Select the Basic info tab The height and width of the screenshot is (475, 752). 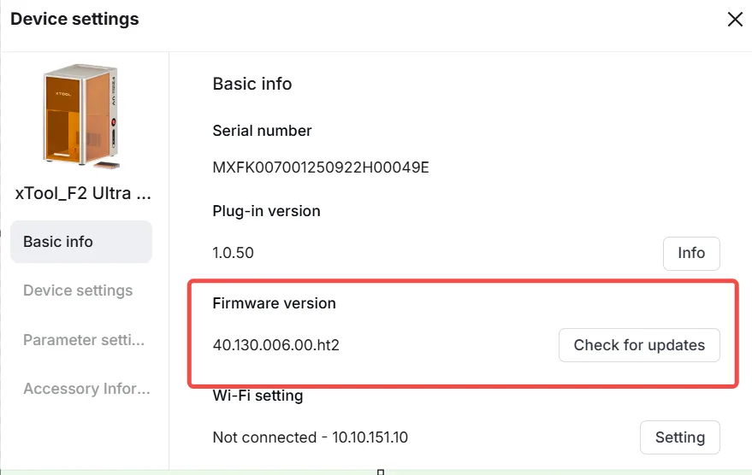point(81,242)
